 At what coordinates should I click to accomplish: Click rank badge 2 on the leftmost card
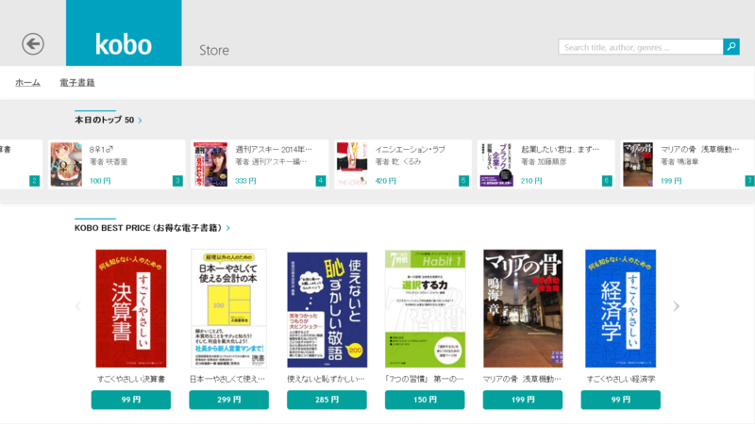[34, 181]
